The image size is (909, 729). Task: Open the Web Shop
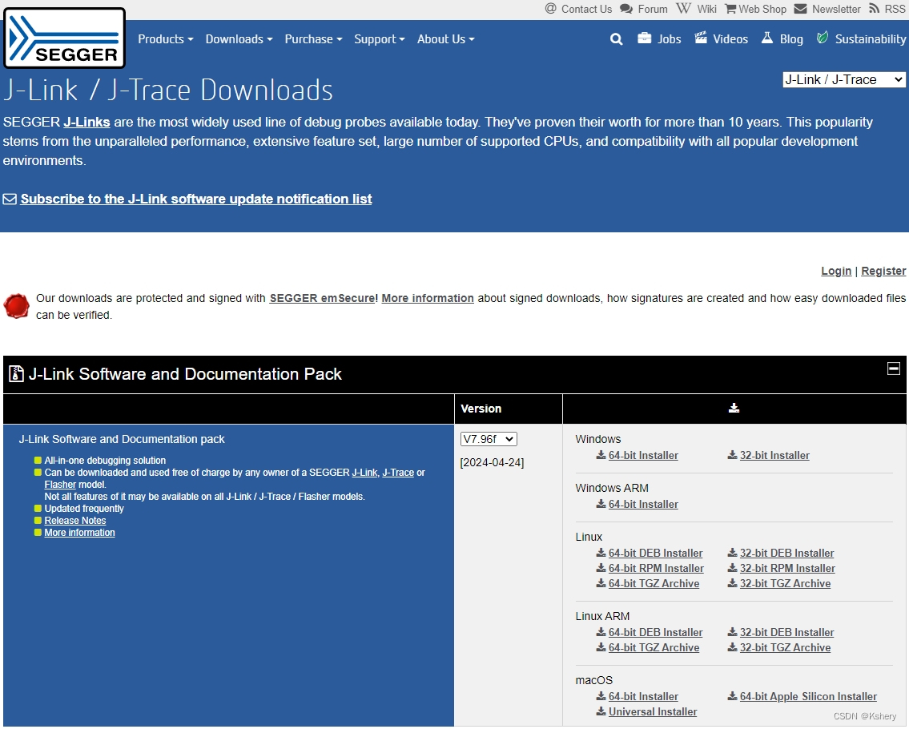[x=762, y=9]
